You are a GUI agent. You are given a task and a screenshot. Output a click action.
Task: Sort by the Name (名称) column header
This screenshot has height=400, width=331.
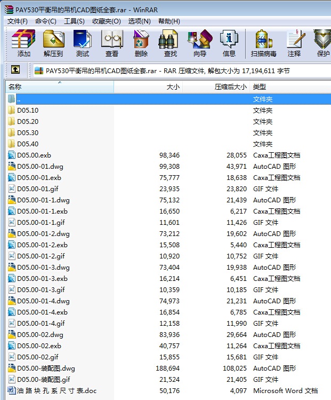(x=60, y=87)
